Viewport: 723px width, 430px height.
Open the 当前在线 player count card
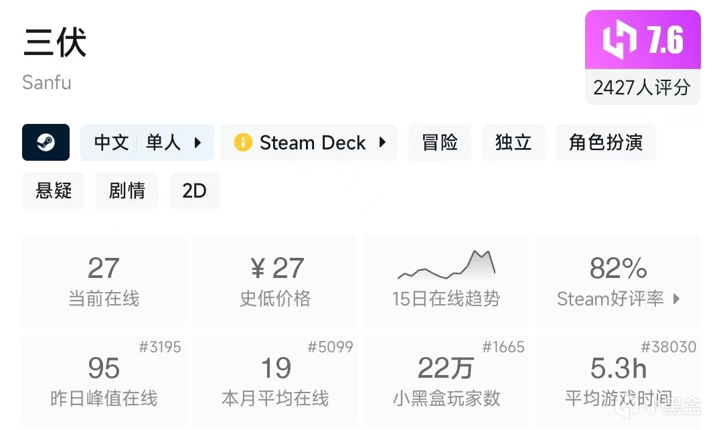[104, 281]
